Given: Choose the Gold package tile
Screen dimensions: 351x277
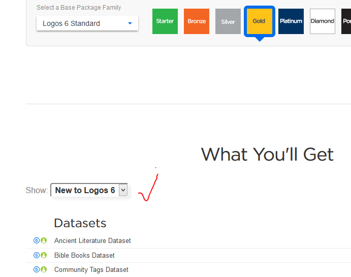Looking at the screenshot, I should (x=260, y=21).
